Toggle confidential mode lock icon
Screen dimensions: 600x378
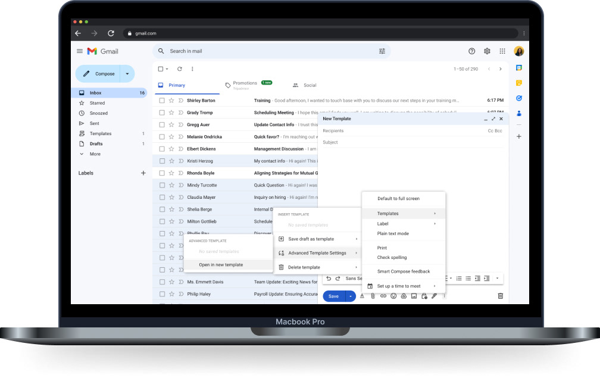pos(424,296)
